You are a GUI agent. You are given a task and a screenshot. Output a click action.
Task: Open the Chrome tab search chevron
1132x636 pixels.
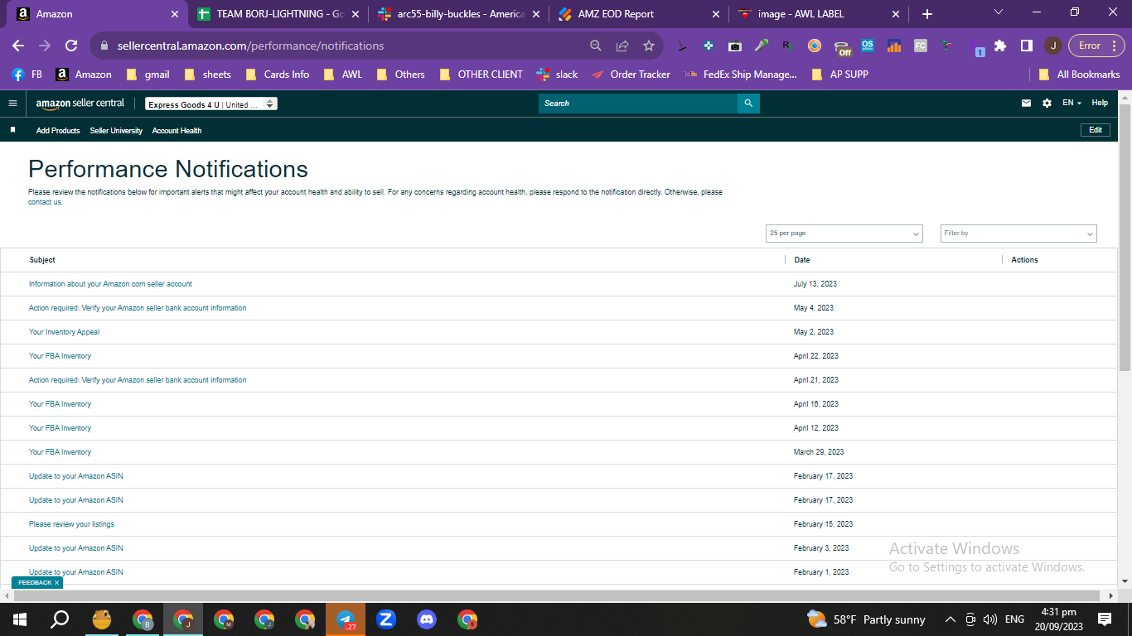998,12
